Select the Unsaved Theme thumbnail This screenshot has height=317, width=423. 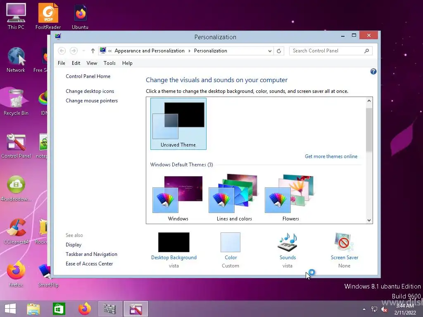point(178,124)
